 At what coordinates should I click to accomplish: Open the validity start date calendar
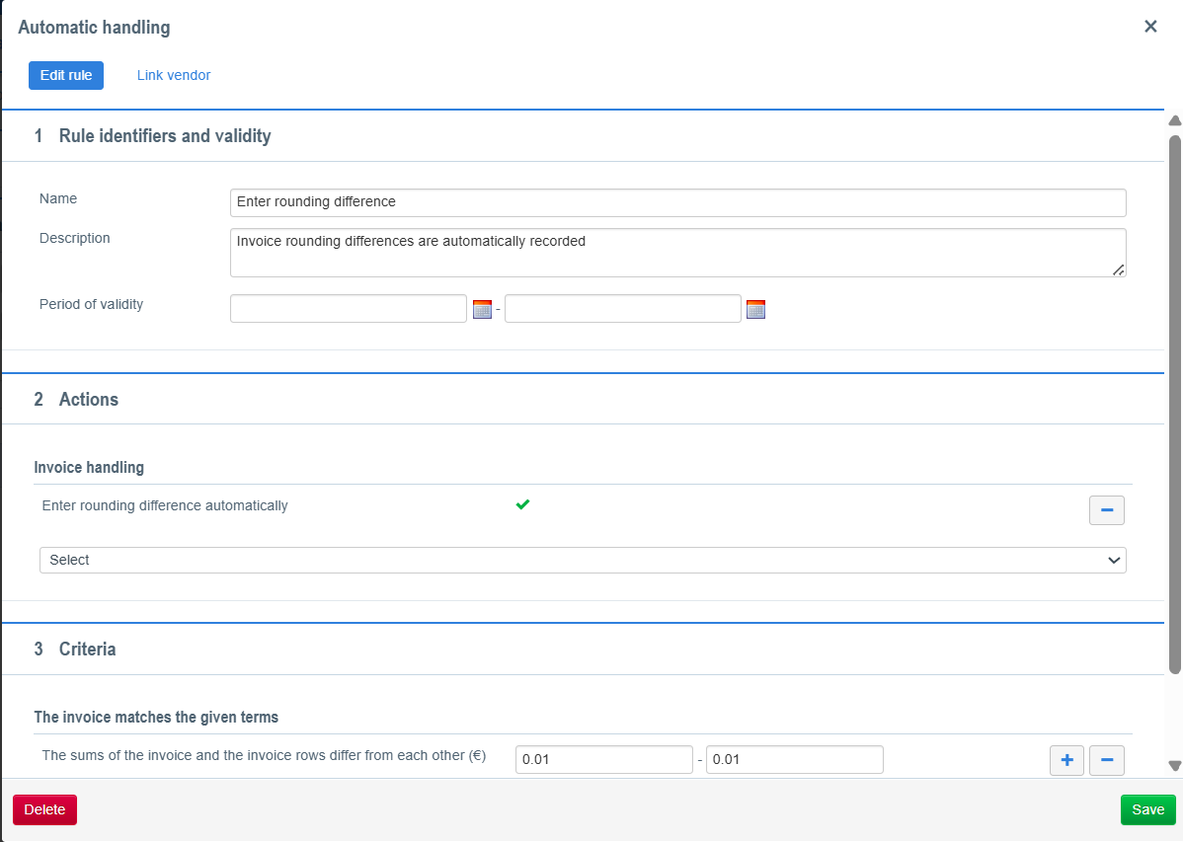[482, 309]
